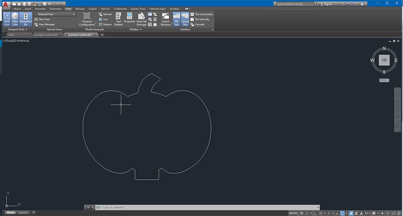Launch the Sheet Set Manager
403x216 pixels.
pyautogui.click(x=141, y=19)
